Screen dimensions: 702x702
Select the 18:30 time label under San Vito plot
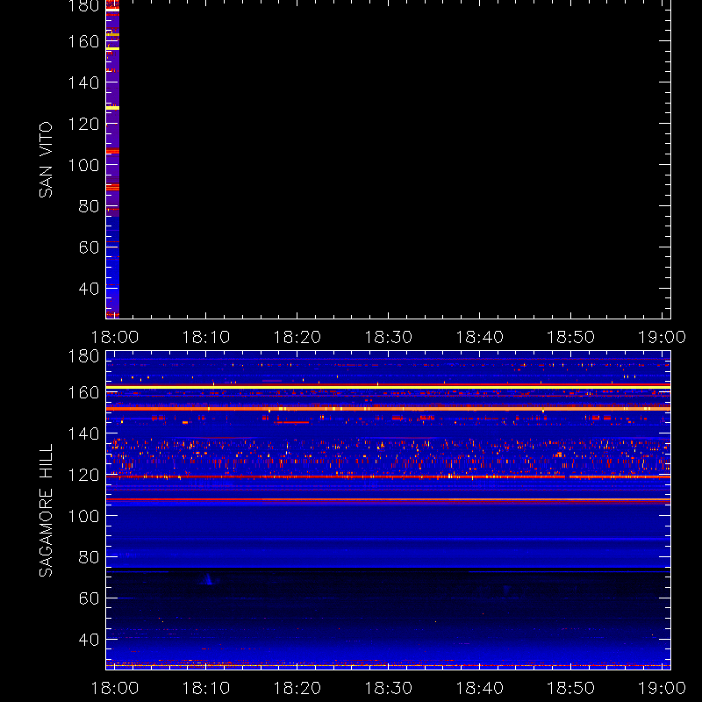388,337
